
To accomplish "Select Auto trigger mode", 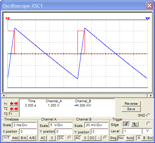I will (x=130, y=138).
